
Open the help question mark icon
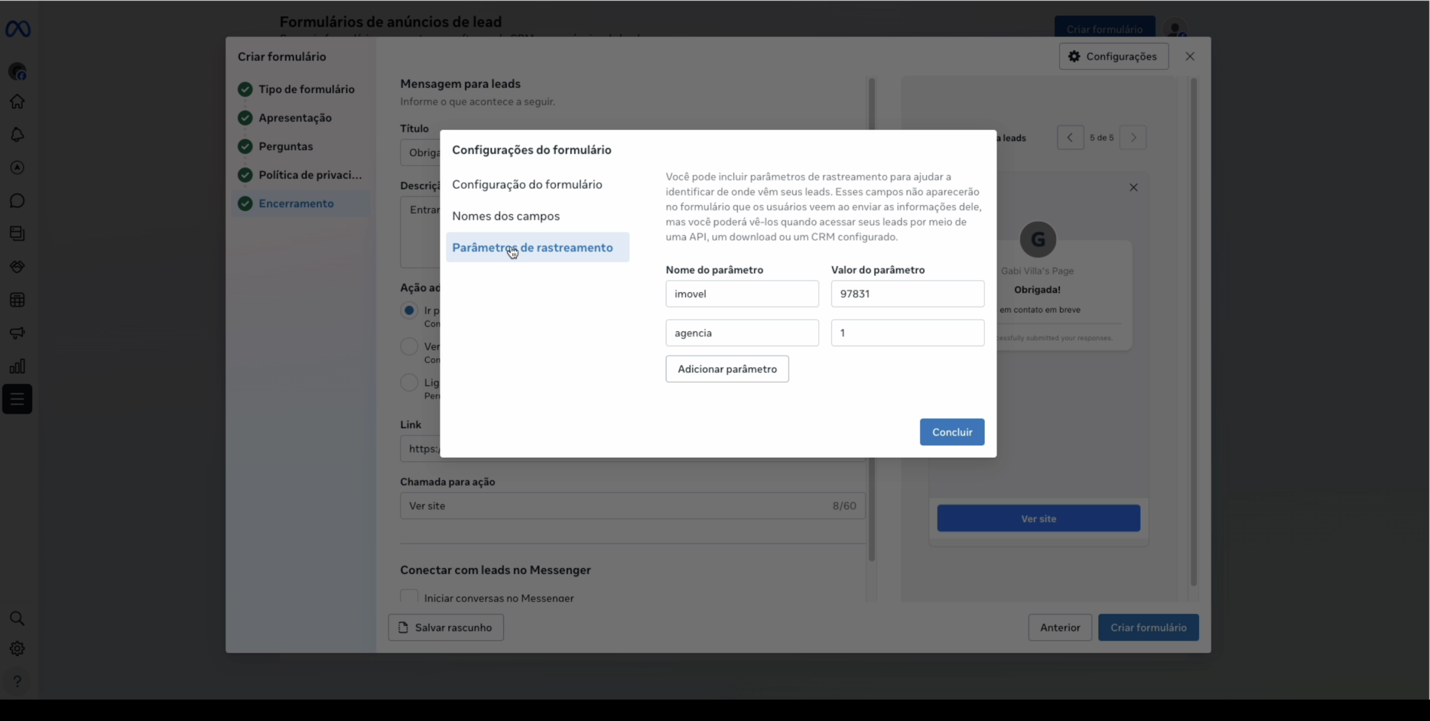17,681
